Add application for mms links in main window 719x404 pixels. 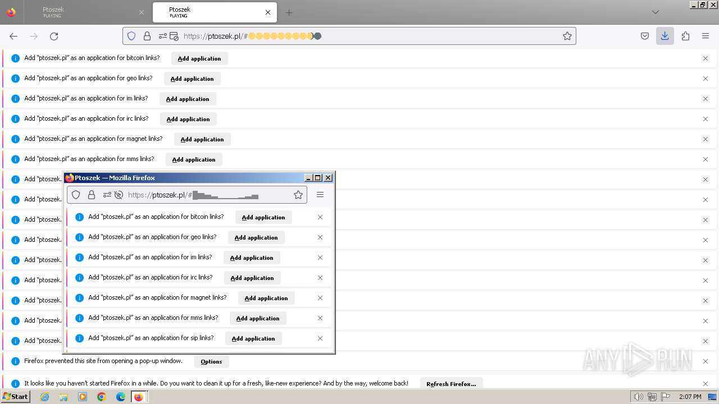click(x=194, y=159)
